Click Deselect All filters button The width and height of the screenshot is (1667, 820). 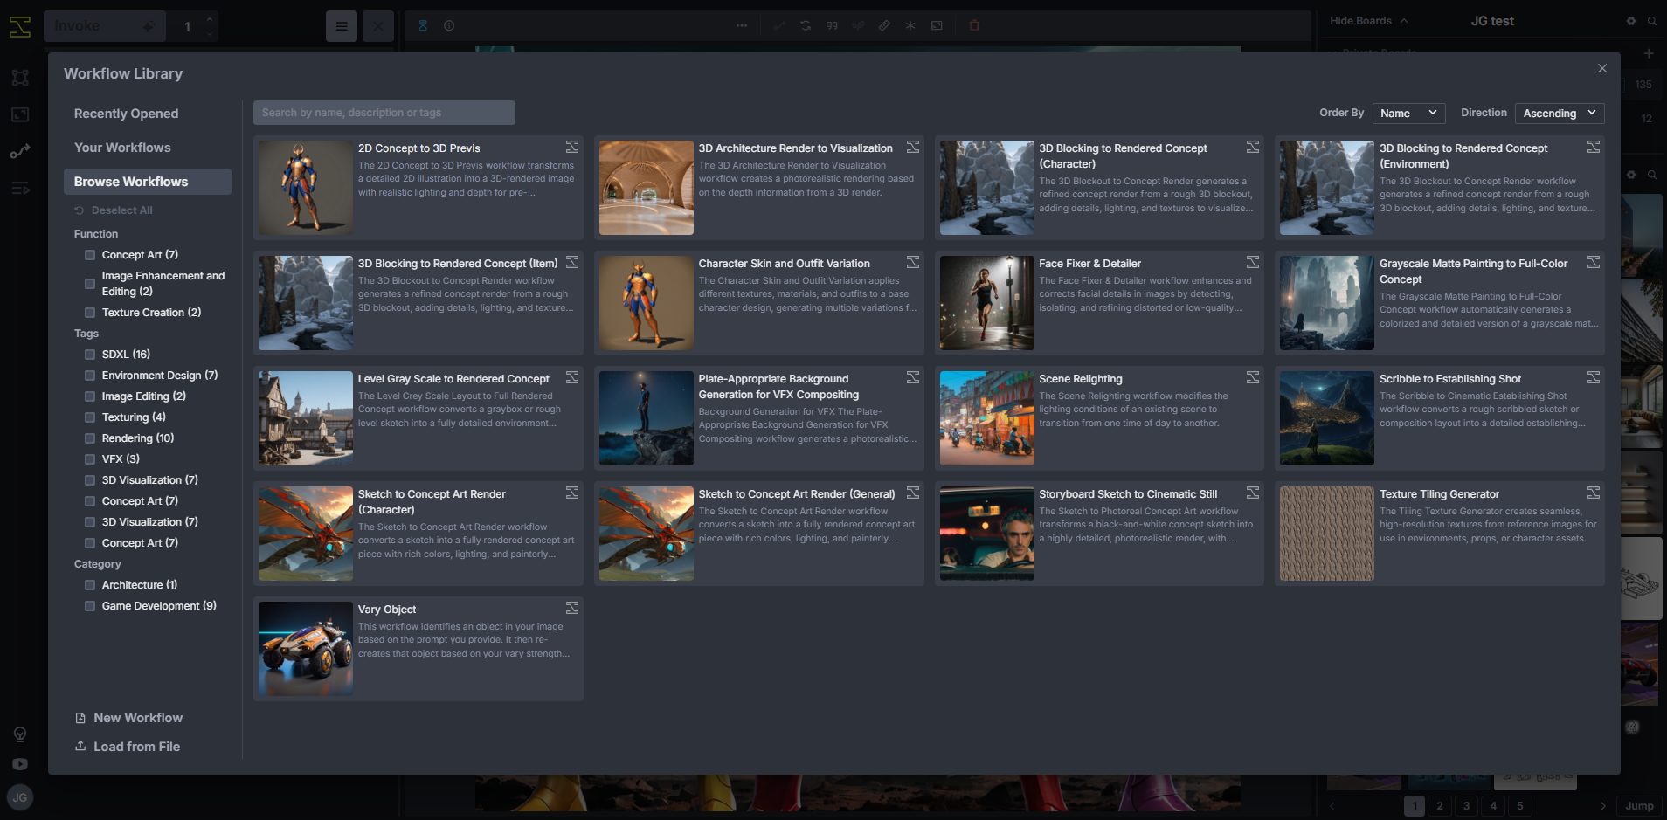tap(114, 210)
